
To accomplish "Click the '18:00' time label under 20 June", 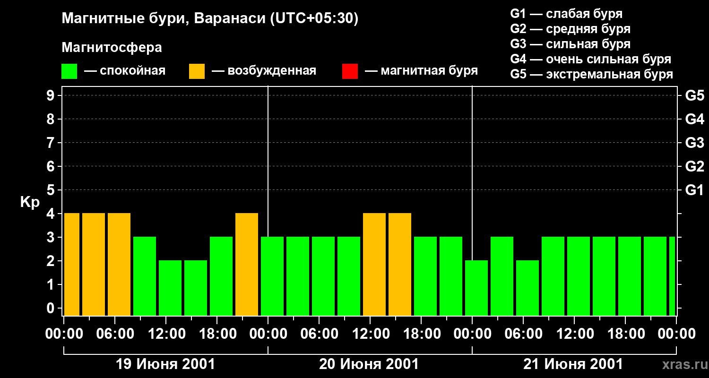I will click(421, 334).
